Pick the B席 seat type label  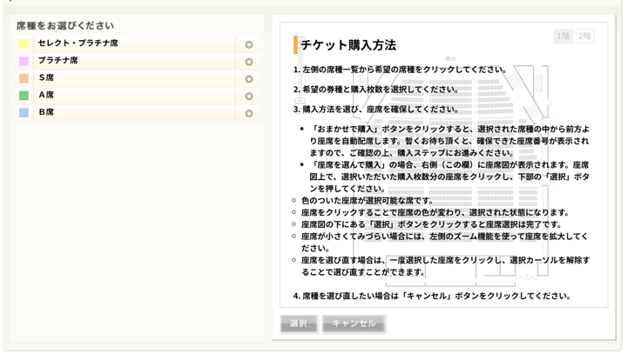pos(46,113)
